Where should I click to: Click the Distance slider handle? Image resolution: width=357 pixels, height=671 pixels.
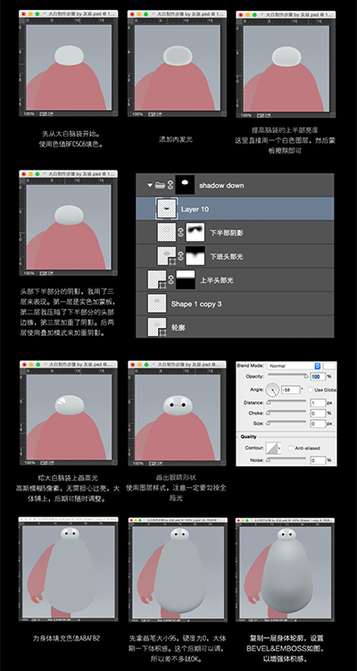click(x=269, y=403)
